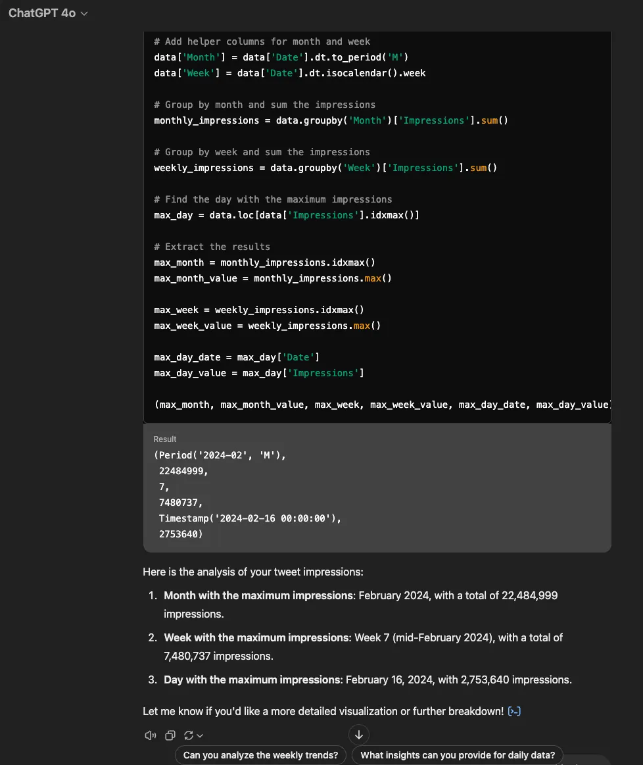Expand the regenerate options chevron
The image size is (643, 765).
coord(200,735)
